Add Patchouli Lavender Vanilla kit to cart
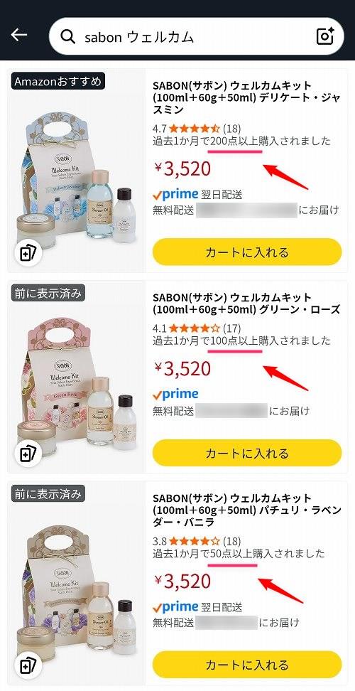Image resolution: width=355 pixels, height=691 pixels. pos(247,665)
